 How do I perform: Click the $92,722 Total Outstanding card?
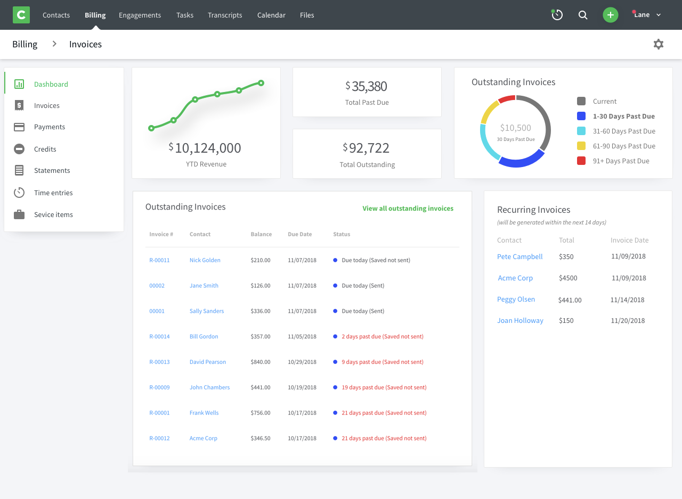367,154
